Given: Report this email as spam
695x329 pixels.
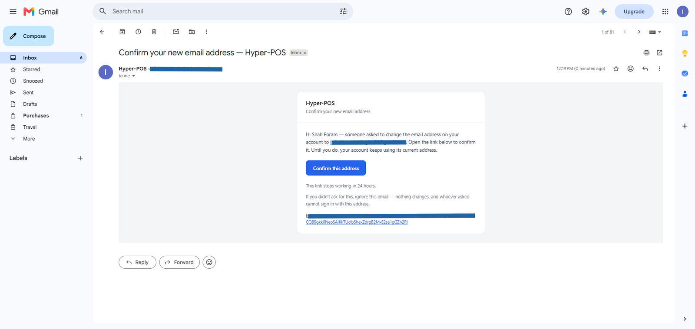Looking at the screenshot, I should tap(138, 32).
